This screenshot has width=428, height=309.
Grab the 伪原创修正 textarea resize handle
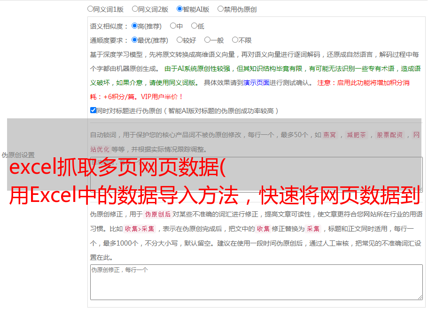coord(420,297)
